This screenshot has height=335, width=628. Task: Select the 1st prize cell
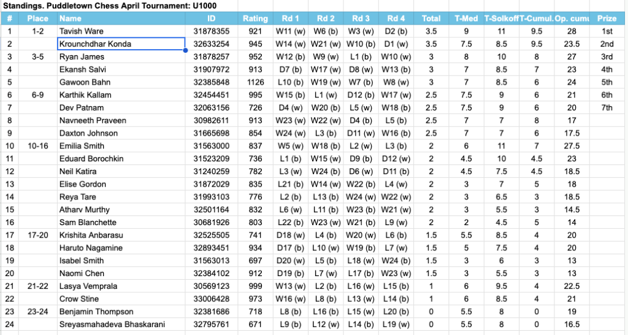[x=607, y=31]
